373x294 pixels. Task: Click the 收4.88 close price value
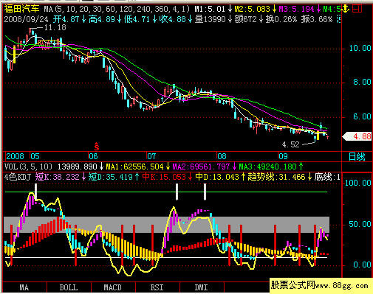173,19
